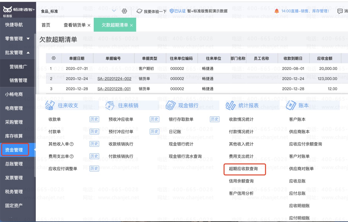348x222 pixels.
Task: Open settings gear icon in top bar
Action: (124, 11)
